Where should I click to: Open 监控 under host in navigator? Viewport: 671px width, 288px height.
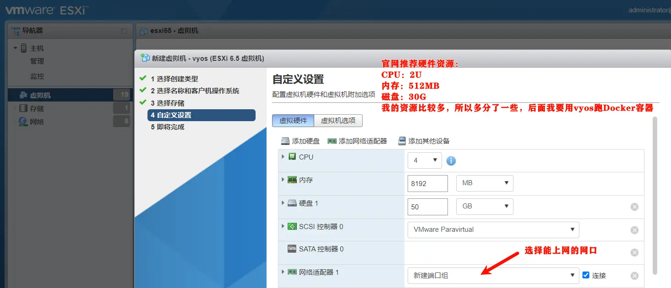(x=37, y=76)
